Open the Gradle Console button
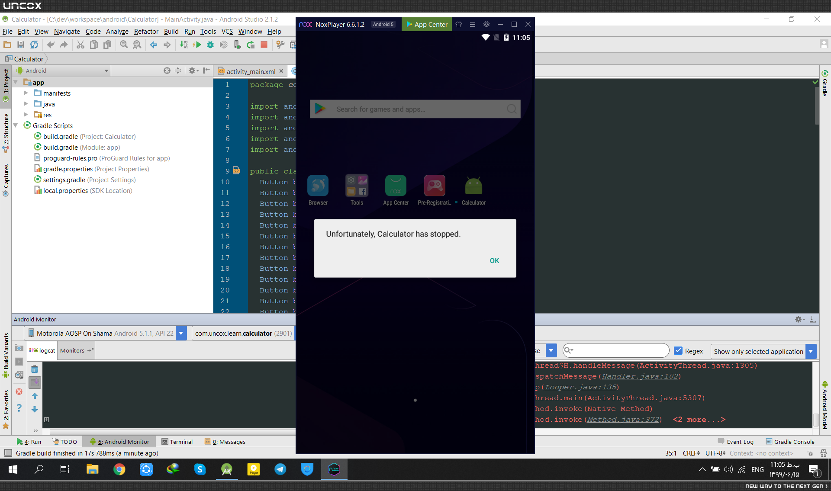831x491 pixels. click(x=790, y=442)
